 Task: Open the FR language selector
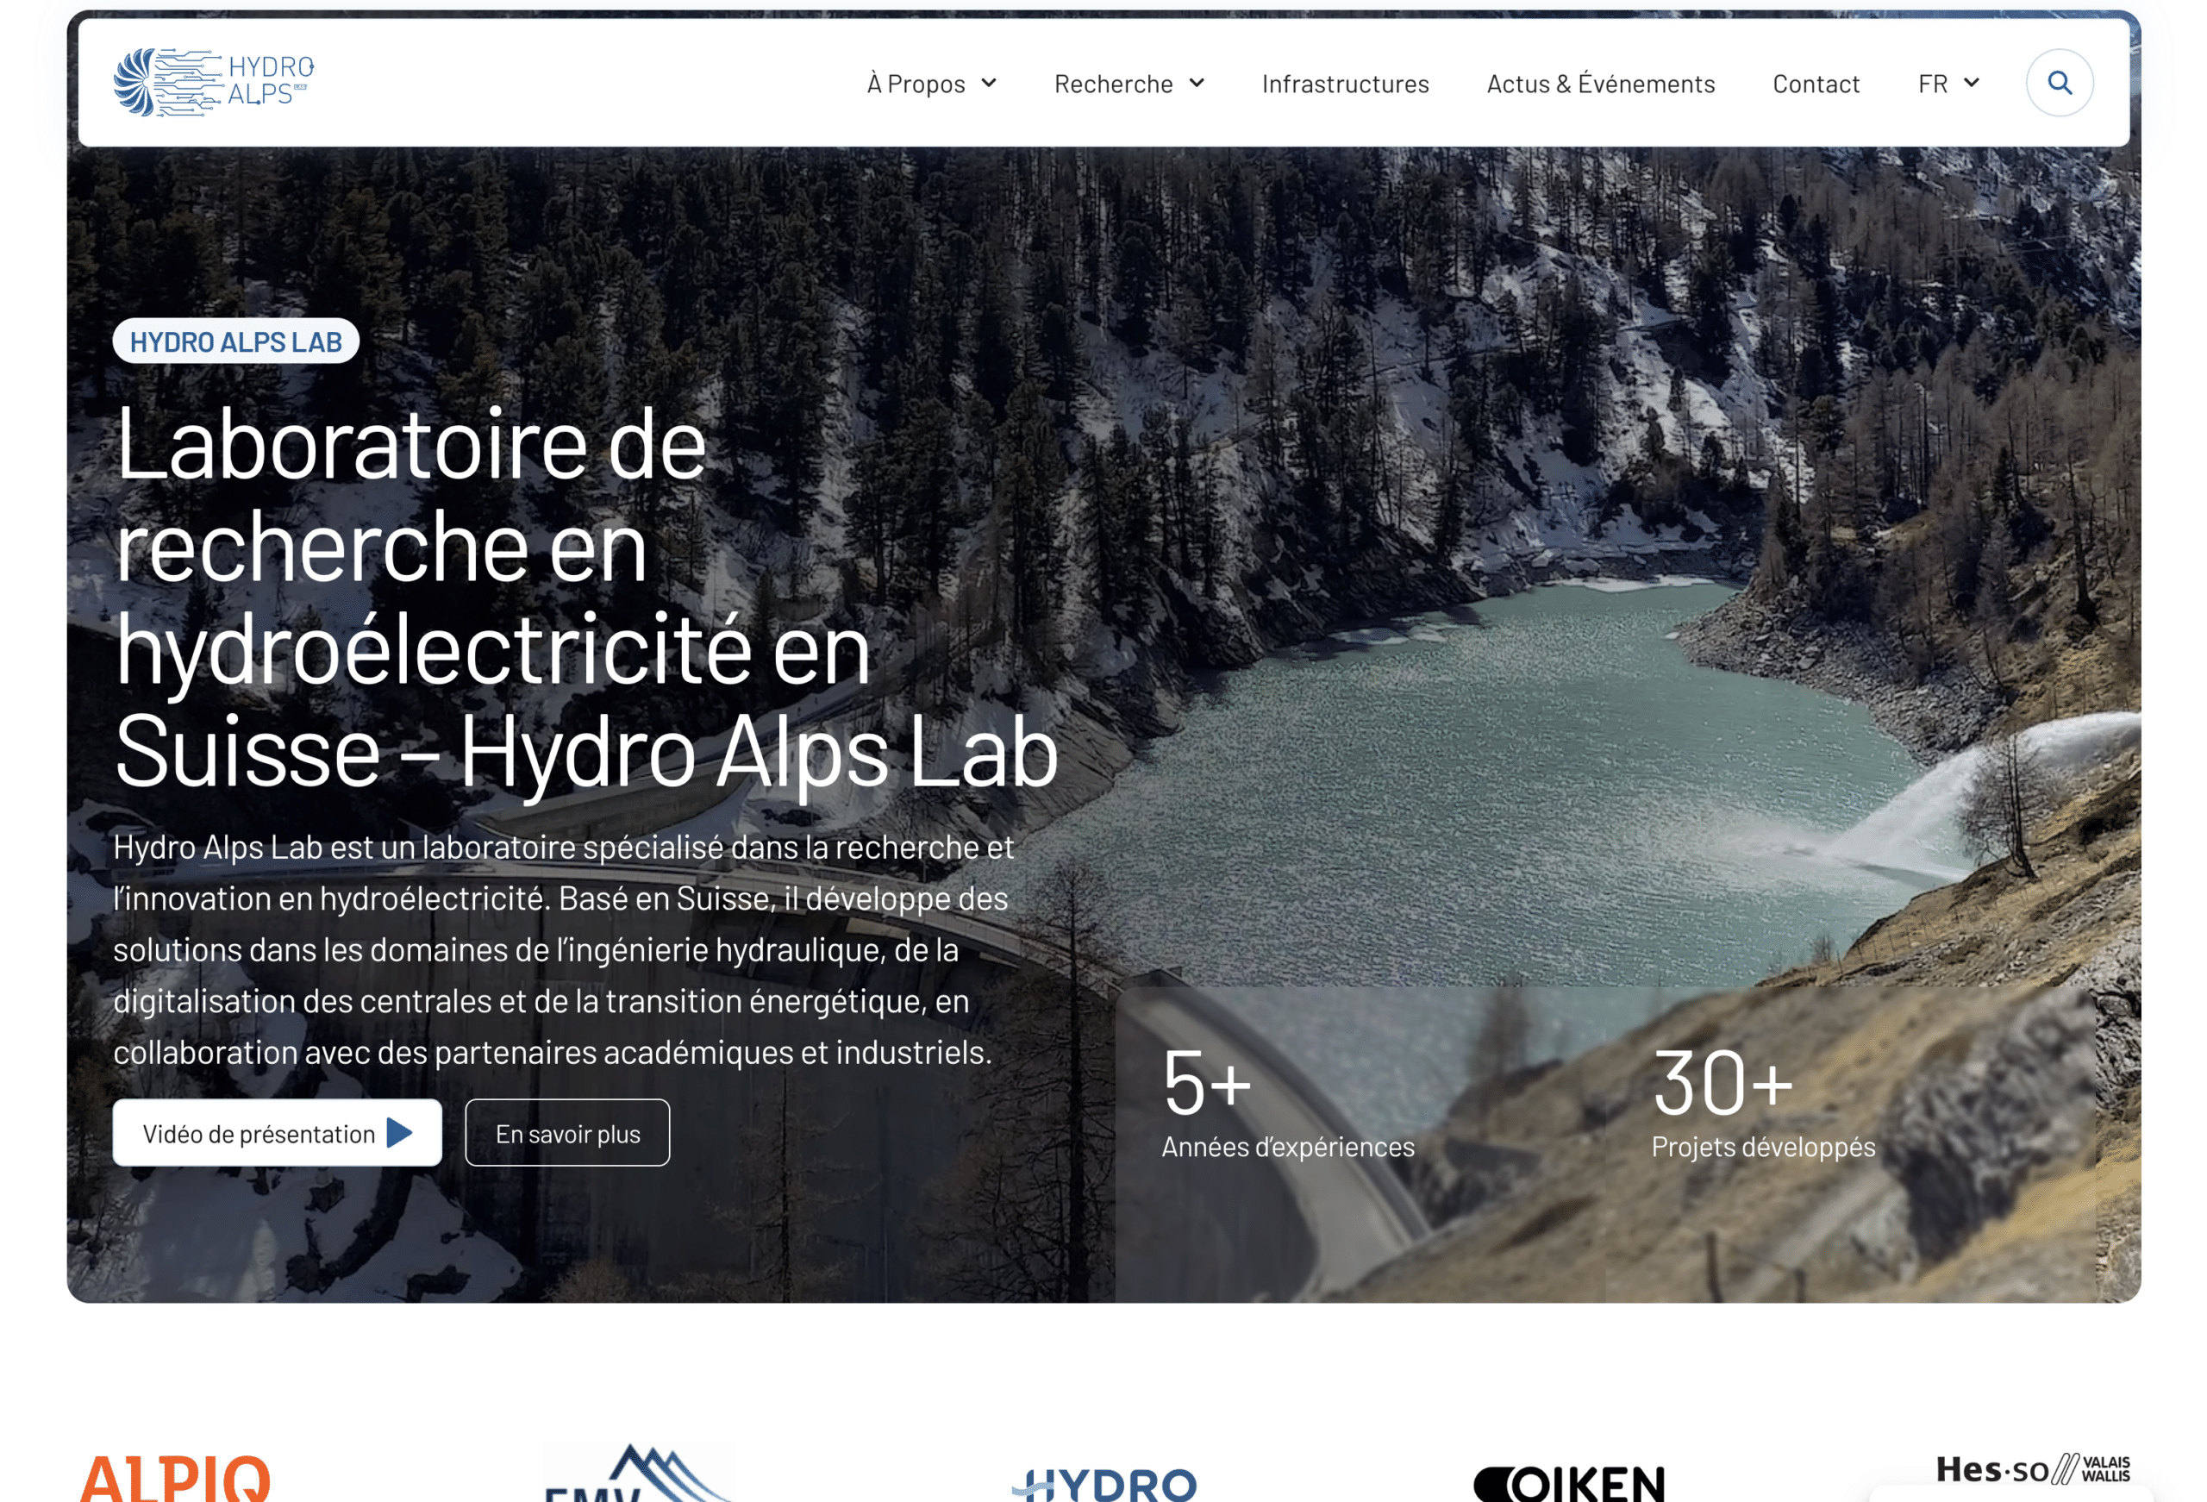(x=1948, y=84)
